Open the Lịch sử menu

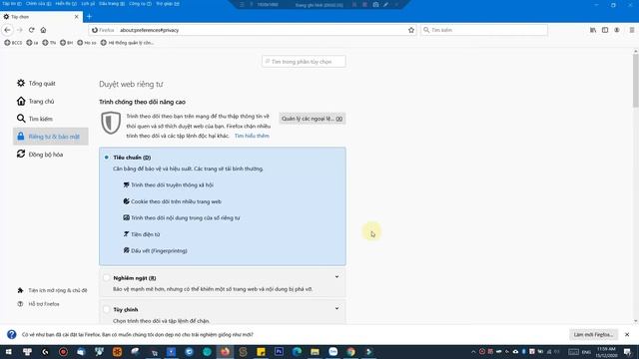[x=88, y=4]
